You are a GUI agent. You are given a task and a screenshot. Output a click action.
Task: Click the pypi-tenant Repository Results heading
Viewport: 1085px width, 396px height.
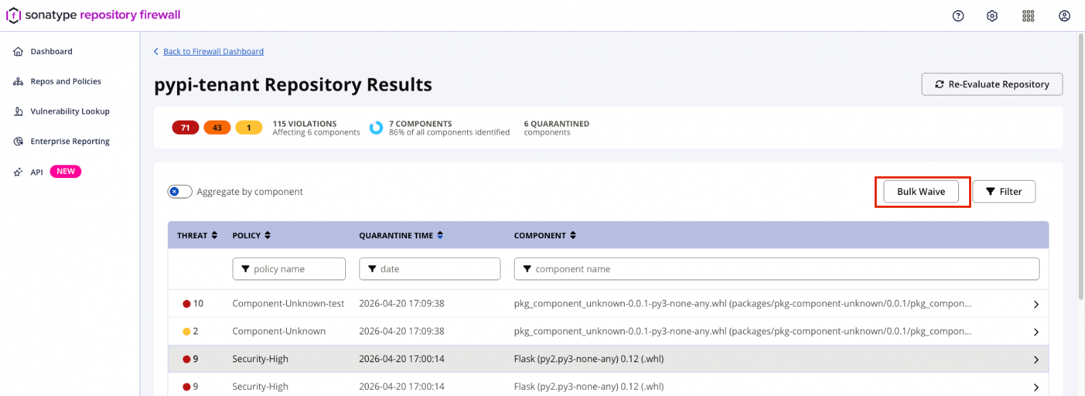pyautogui.click(x=293, y=85)
